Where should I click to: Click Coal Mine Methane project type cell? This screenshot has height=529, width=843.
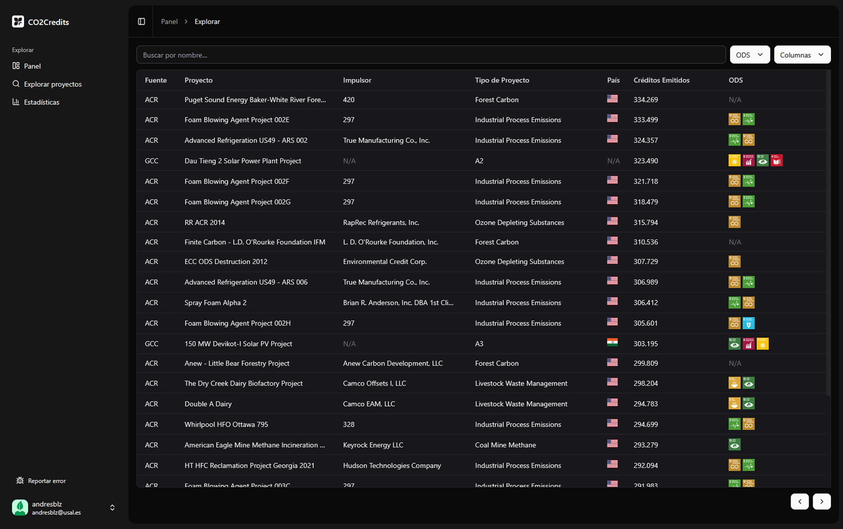tap(505, 445)
